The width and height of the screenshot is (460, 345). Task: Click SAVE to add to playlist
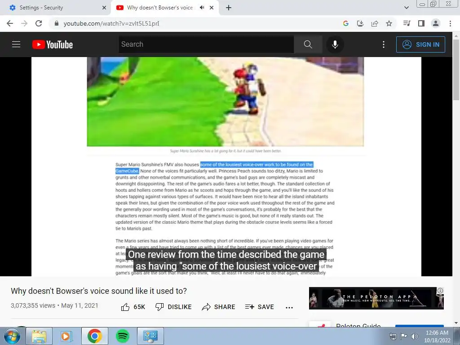259,307
